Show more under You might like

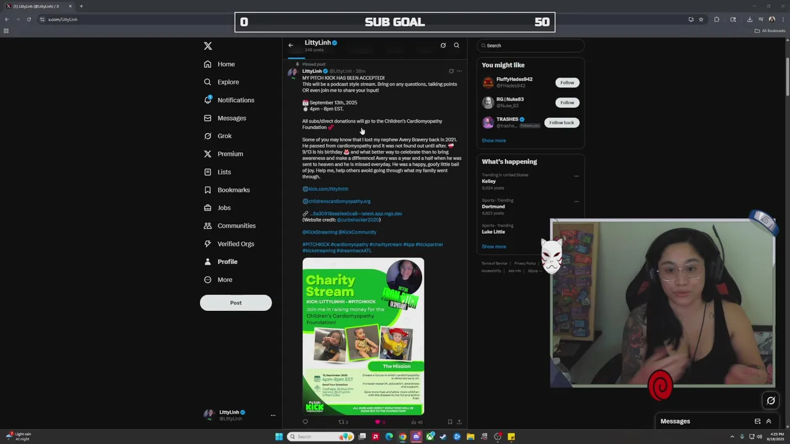coord(494,141)
